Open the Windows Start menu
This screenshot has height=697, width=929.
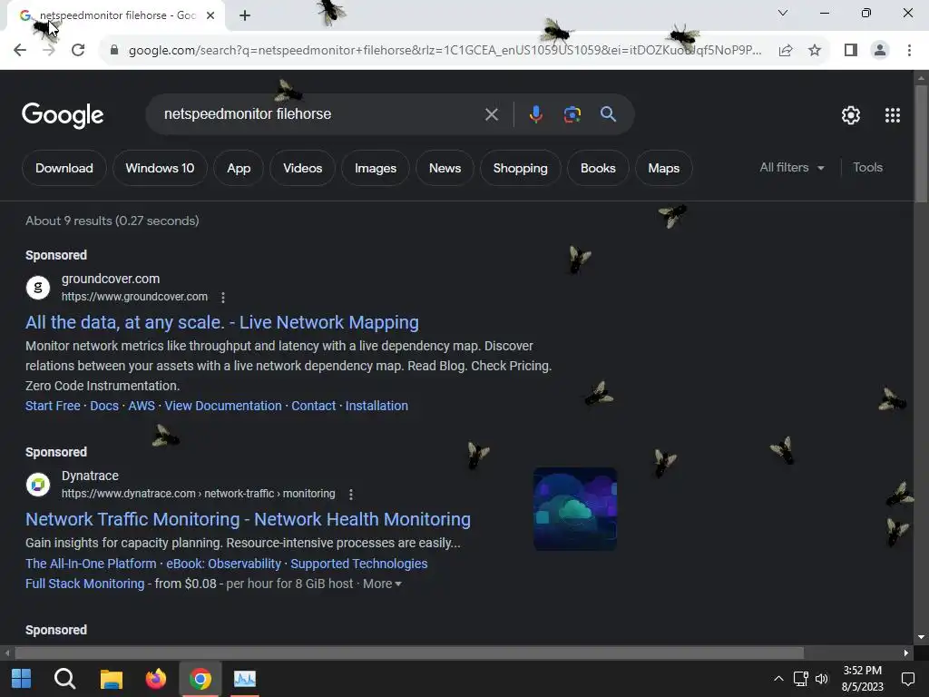pos(22,679)
